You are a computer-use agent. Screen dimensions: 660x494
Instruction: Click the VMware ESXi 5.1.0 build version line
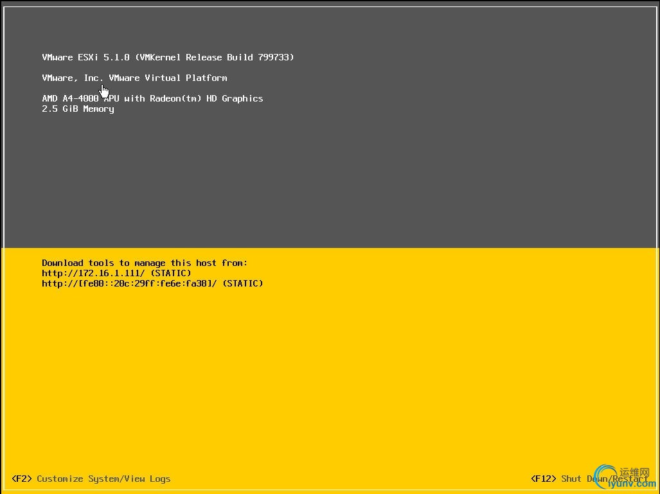[168, 57]
